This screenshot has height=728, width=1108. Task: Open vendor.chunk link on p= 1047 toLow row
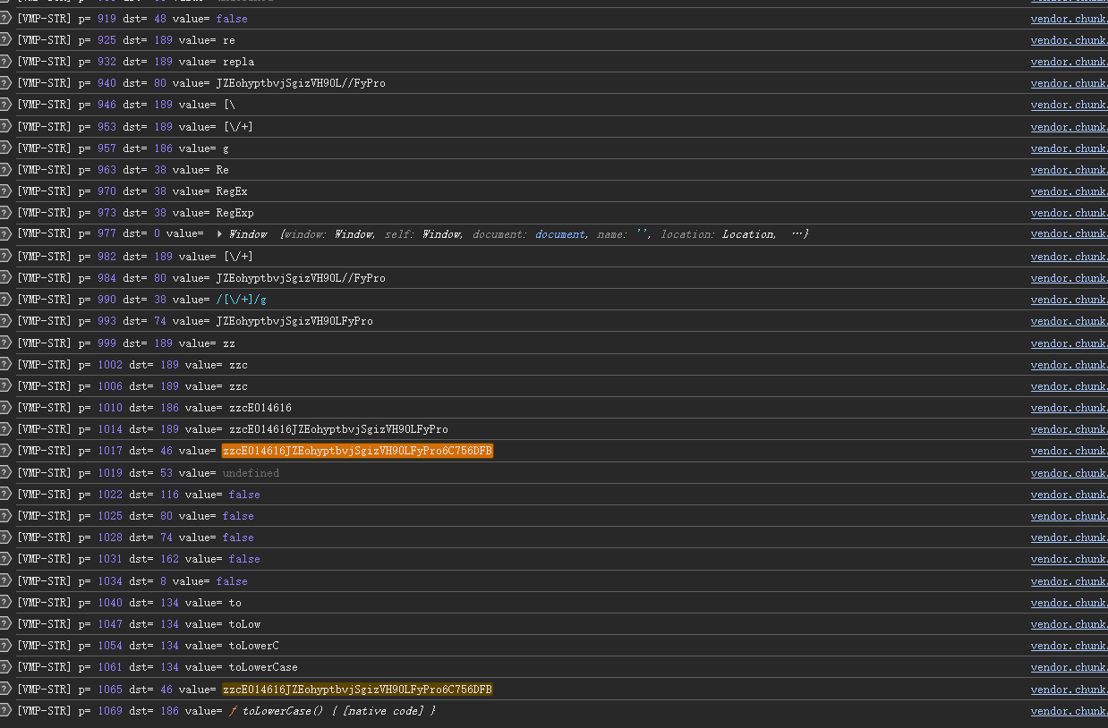click(1069, 624)
